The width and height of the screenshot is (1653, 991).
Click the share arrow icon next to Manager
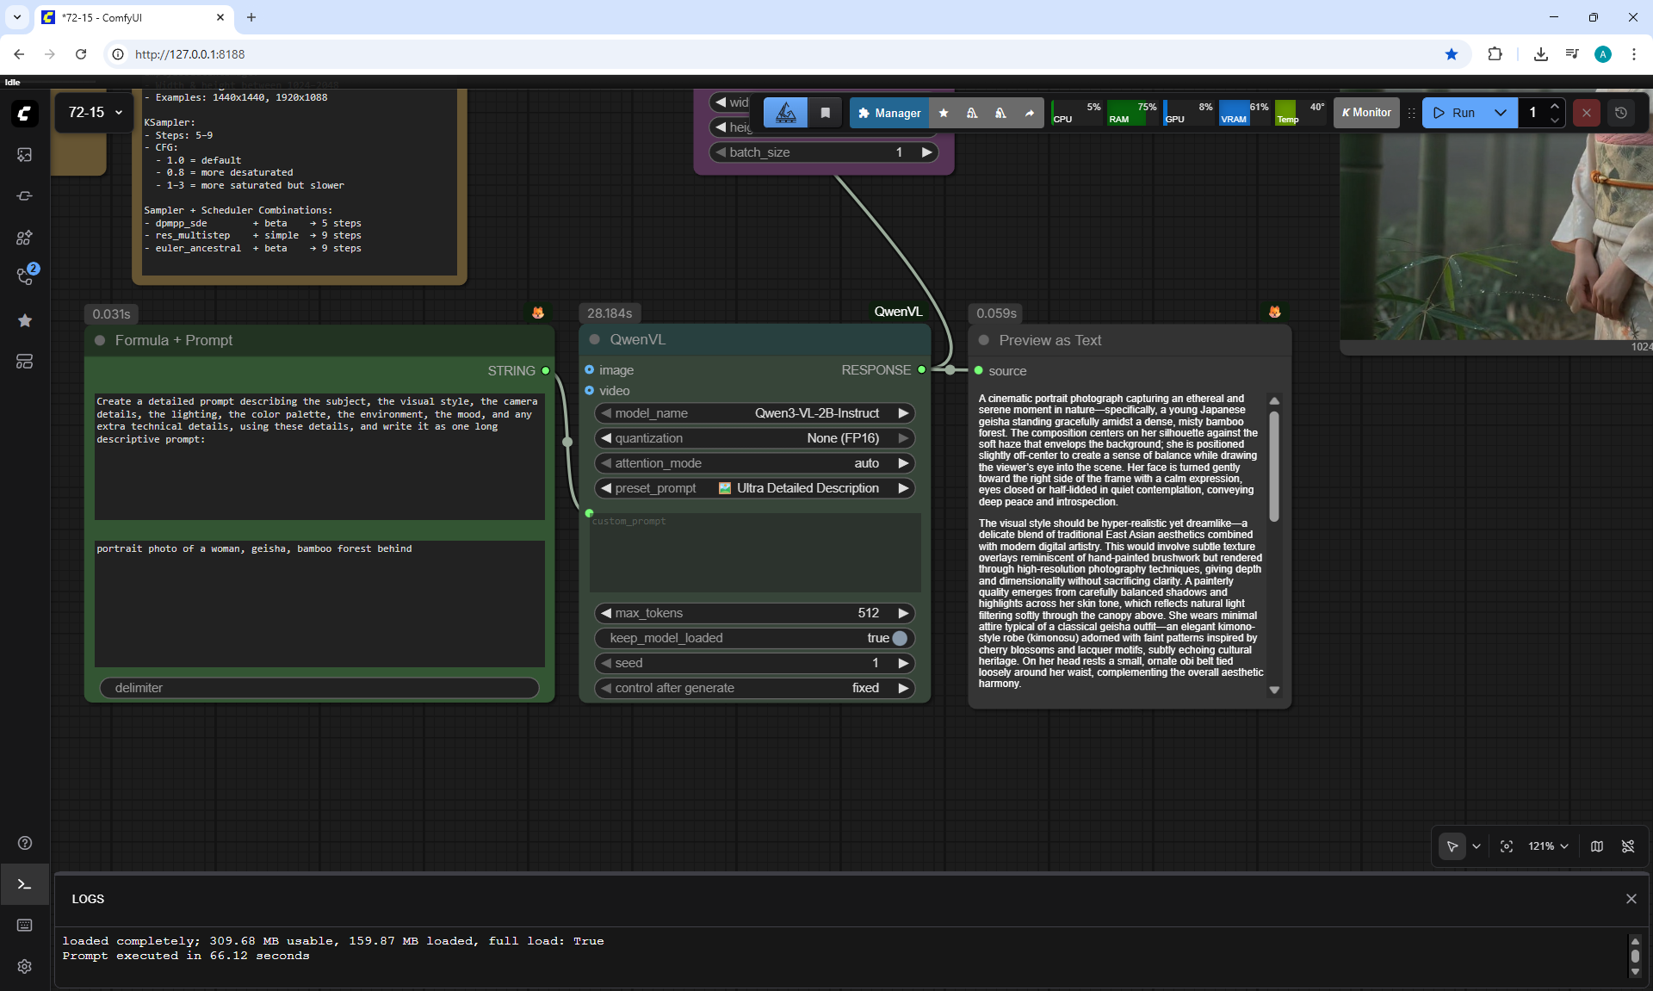[x=1029, y=113]
